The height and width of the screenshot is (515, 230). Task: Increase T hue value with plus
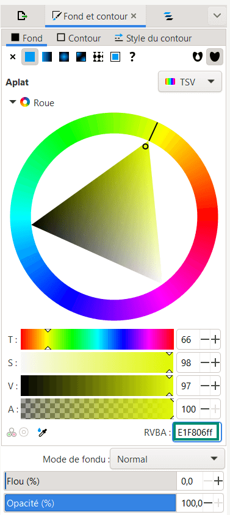(215, 340)
